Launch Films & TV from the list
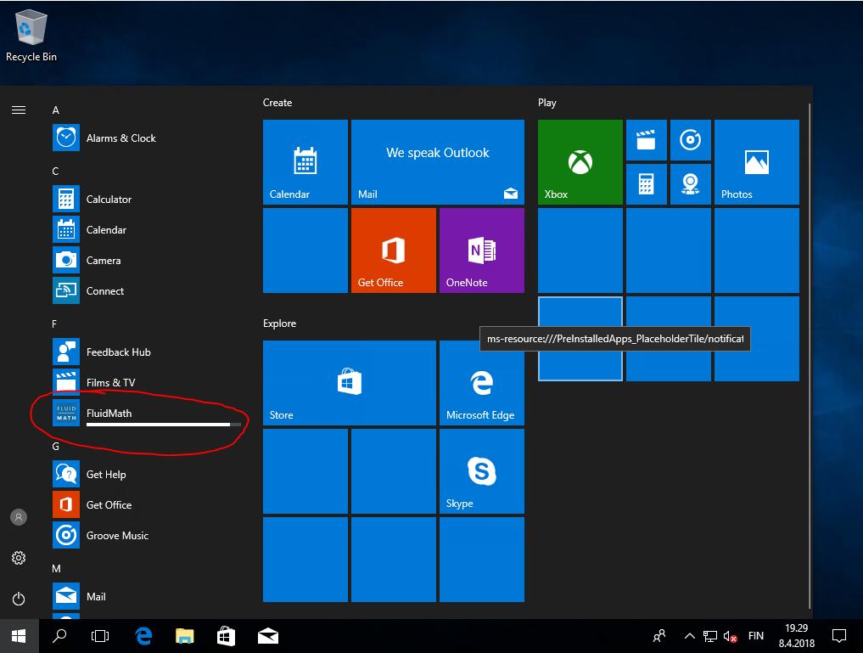863x653 pixels. click(146, 382)
